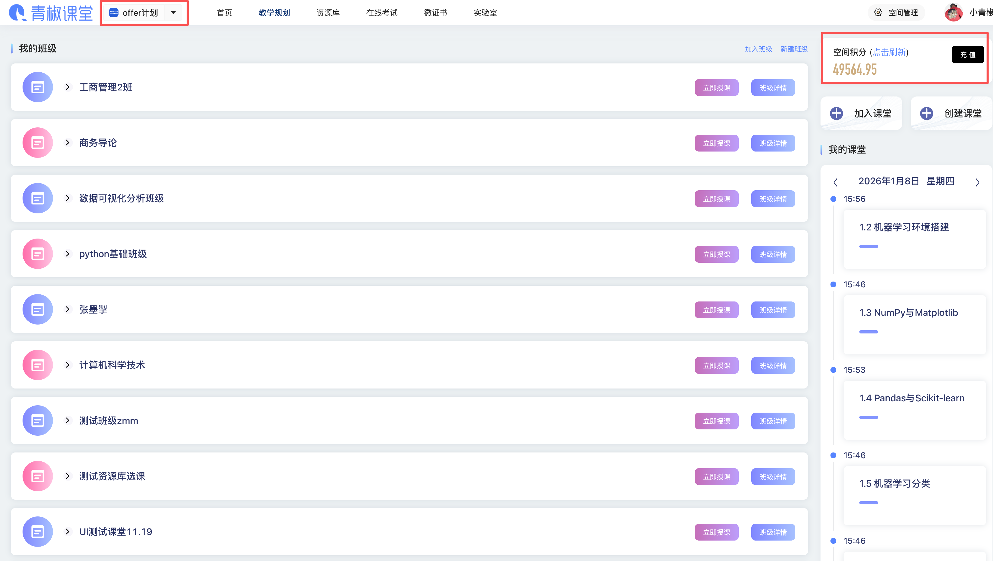Click the pink 商务导论 class icon
The image size is (993, 561).
[37, 143]
